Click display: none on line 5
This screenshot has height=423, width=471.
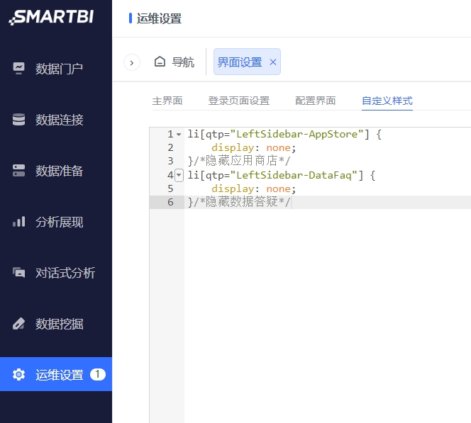(x=254, y=188)
